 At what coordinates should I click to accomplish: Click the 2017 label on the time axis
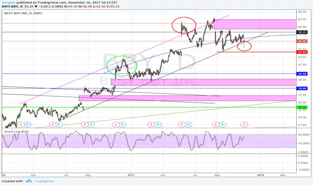(x=131, y=175)
